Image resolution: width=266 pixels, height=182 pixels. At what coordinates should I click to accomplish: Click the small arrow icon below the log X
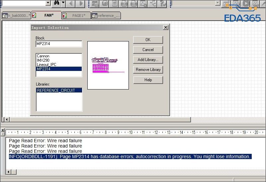[x=3, y=134]
